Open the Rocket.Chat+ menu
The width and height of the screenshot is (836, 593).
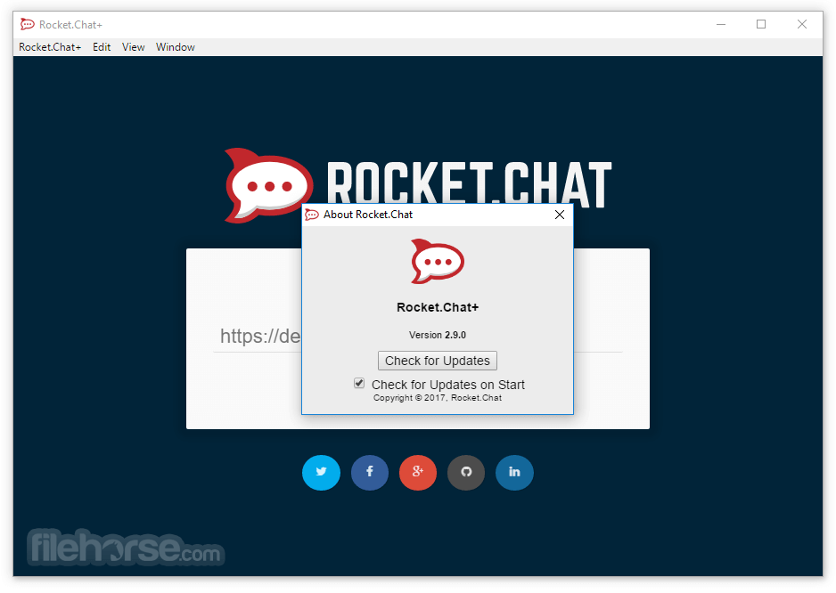coord(50,47)
